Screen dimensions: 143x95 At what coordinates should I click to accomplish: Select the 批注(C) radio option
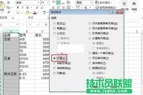click(x=59, y=24)
